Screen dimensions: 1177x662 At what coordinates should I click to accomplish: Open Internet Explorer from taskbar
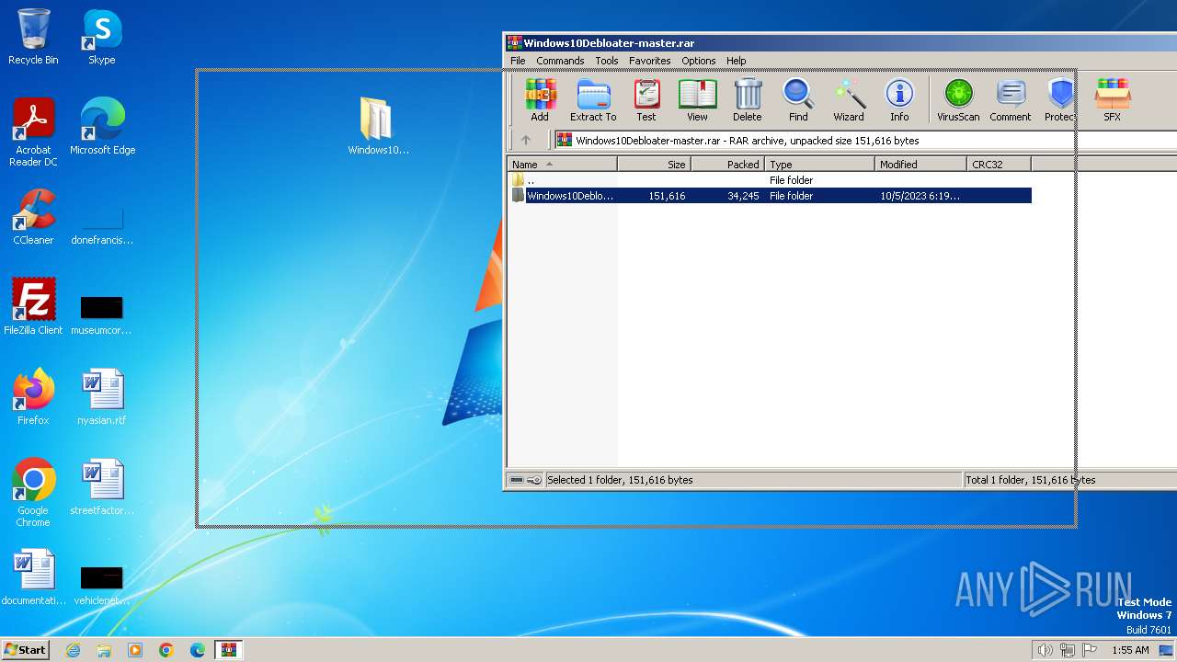coord(73,650)
